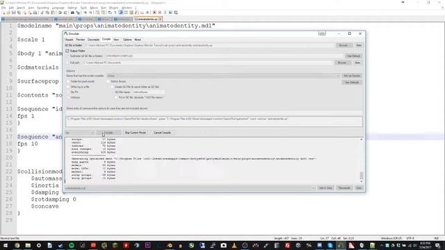Open the dropdown left of the Compile button
This screenshot has height=250, width=445.
pyautogui.click(x=80, y=133)
